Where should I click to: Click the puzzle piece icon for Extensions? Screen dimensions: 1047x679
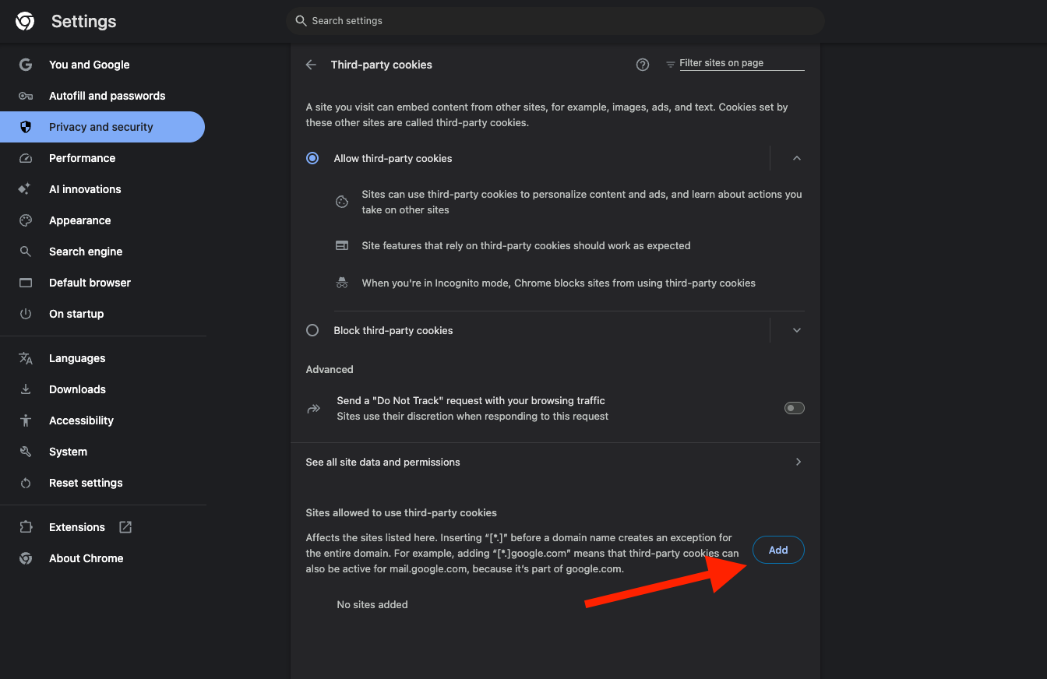click(x=26, y=527)
